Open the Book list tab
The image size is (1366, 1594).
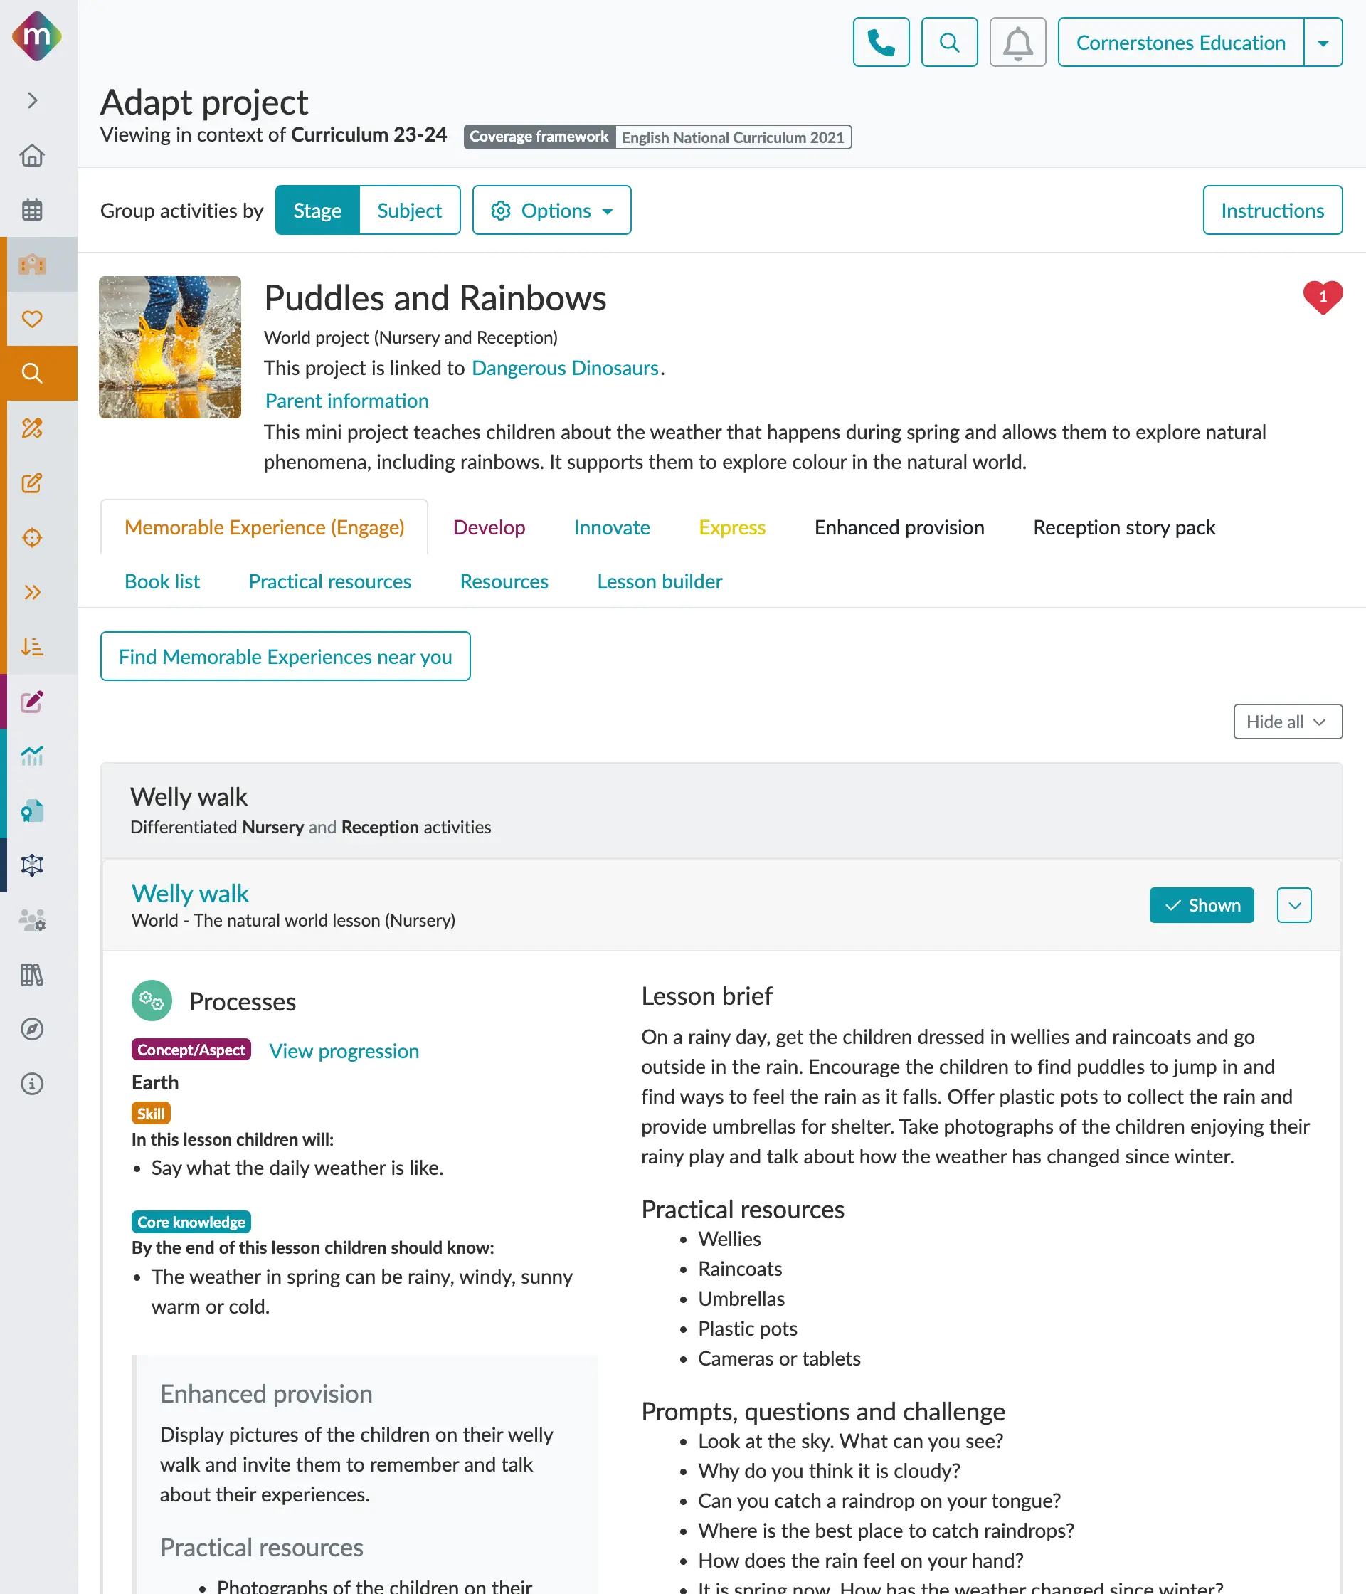click(x=162, y=581)
